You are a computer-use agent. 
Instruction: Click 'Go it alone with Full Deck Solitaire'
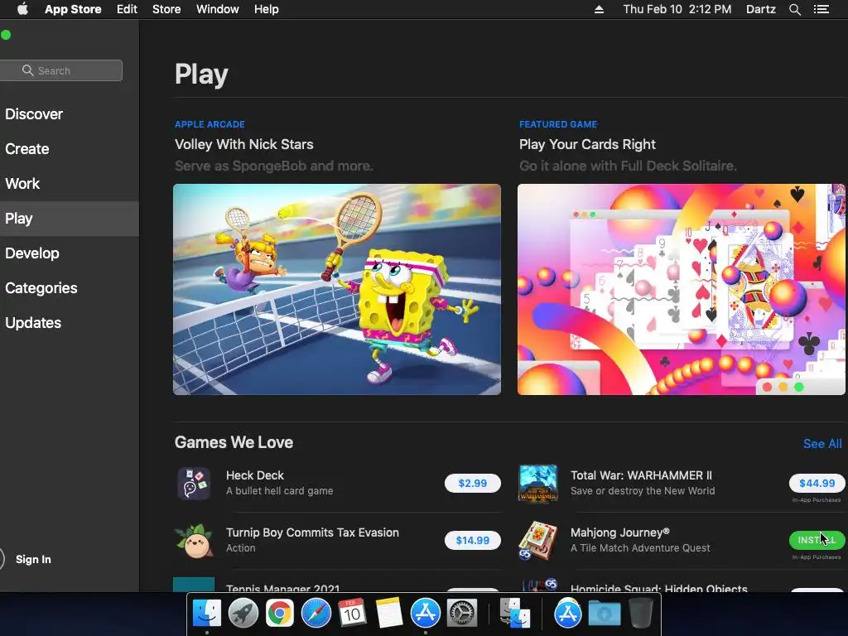628,166
